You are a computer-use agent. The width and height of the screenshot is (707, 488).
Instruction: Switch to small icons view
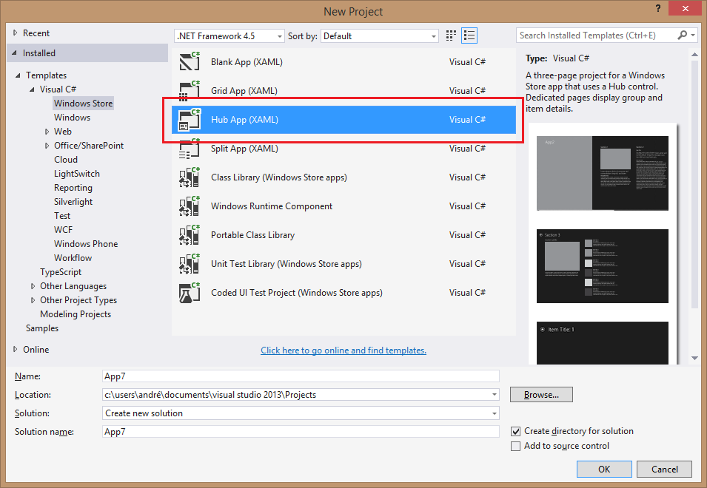pos(451,35)
